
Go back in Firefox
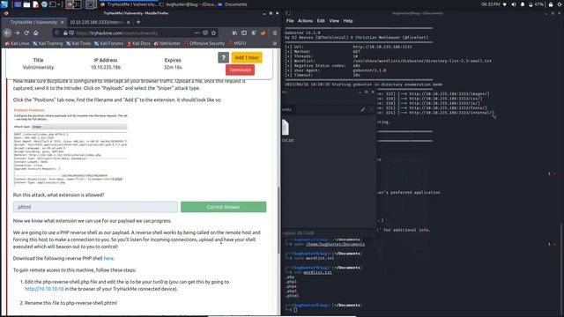pyautogui.click(x=8, y=33)
